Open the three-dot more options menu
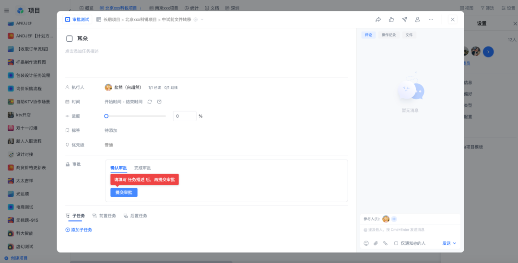This screenshot has height=263, width=518. pyautogui.click(x=431, y=20)
